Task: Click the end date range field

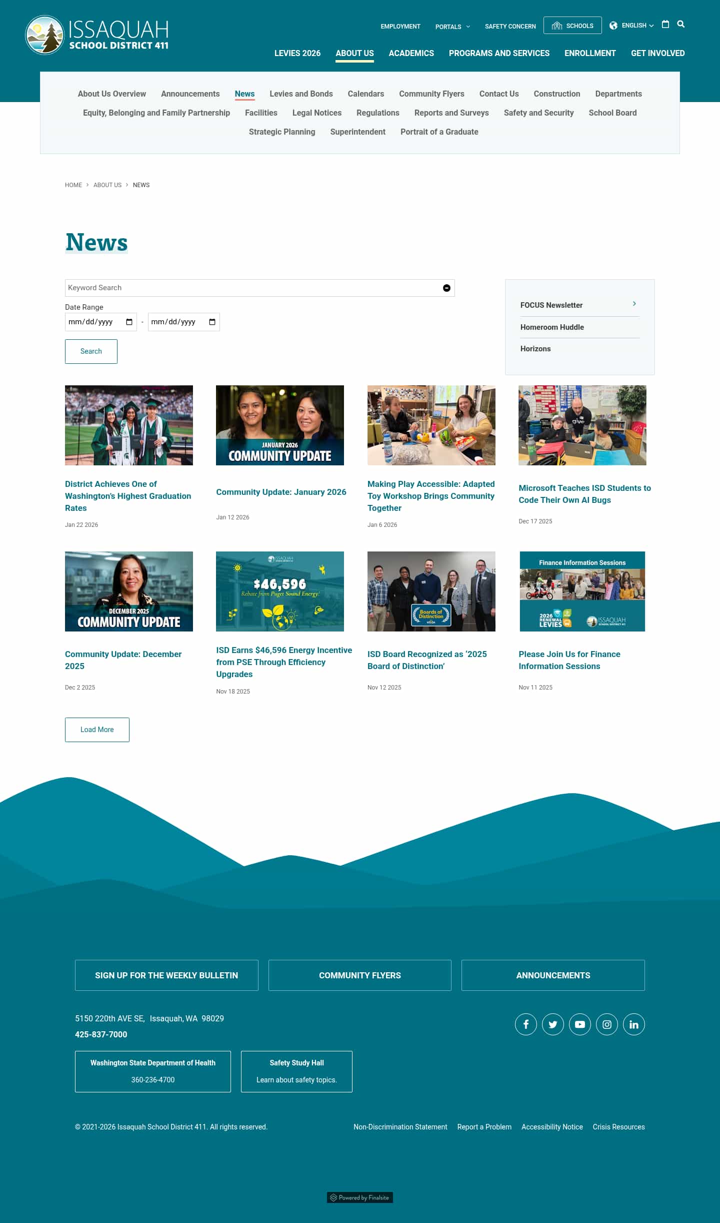Action: pyautogui.click(x=183, y=322)
